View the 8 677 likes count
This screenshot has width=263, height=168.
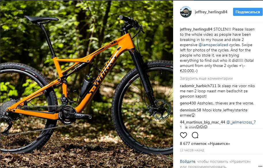pos(205,144)
